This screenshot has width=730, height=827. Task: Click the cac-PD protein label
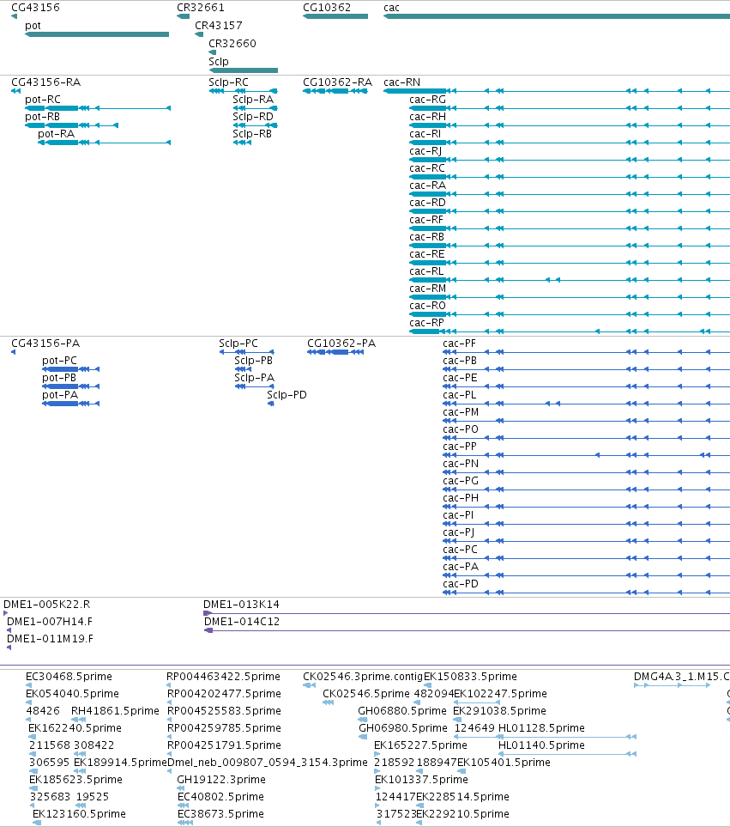461,584
